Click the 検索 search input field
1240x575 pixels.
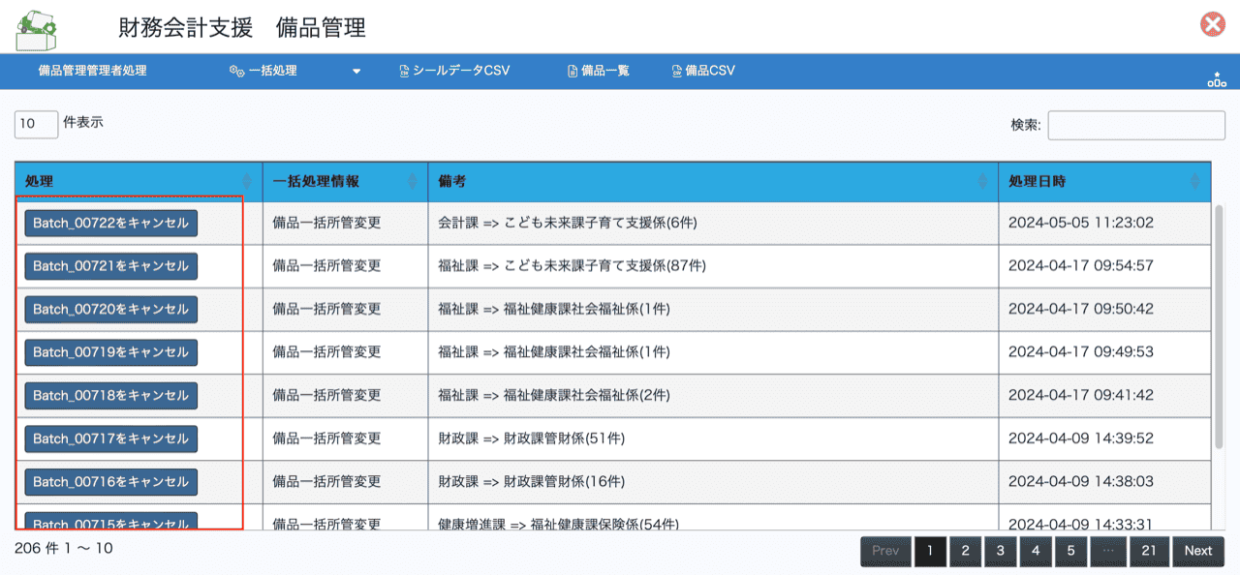[x=1135, y=125]
